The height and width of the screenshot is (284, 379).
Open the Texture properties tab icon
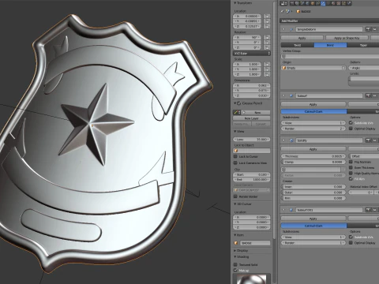tap(339, 3)
